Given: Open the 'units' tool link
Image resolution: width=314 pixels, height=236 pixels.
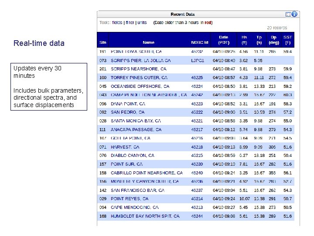Looking at the screenshot, I should pyautogui.click(x=142, y=22).
